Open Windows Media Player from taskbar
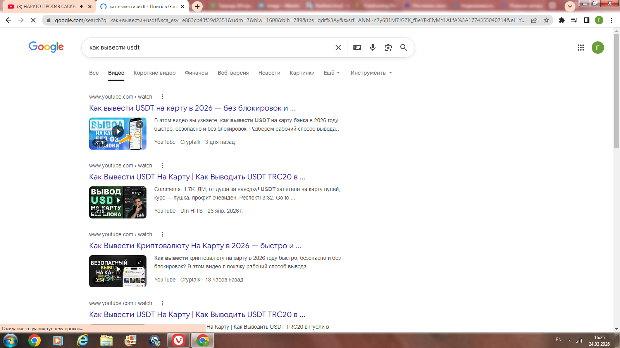The image size is (620, 348). click(x=58, y=341)
